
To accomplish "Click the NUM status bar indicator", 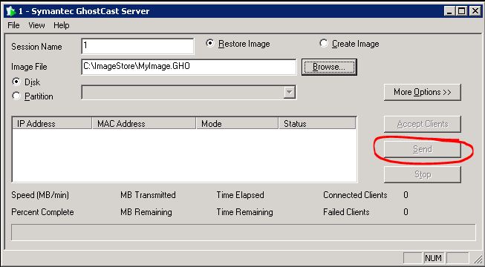I will click(434, 258).
